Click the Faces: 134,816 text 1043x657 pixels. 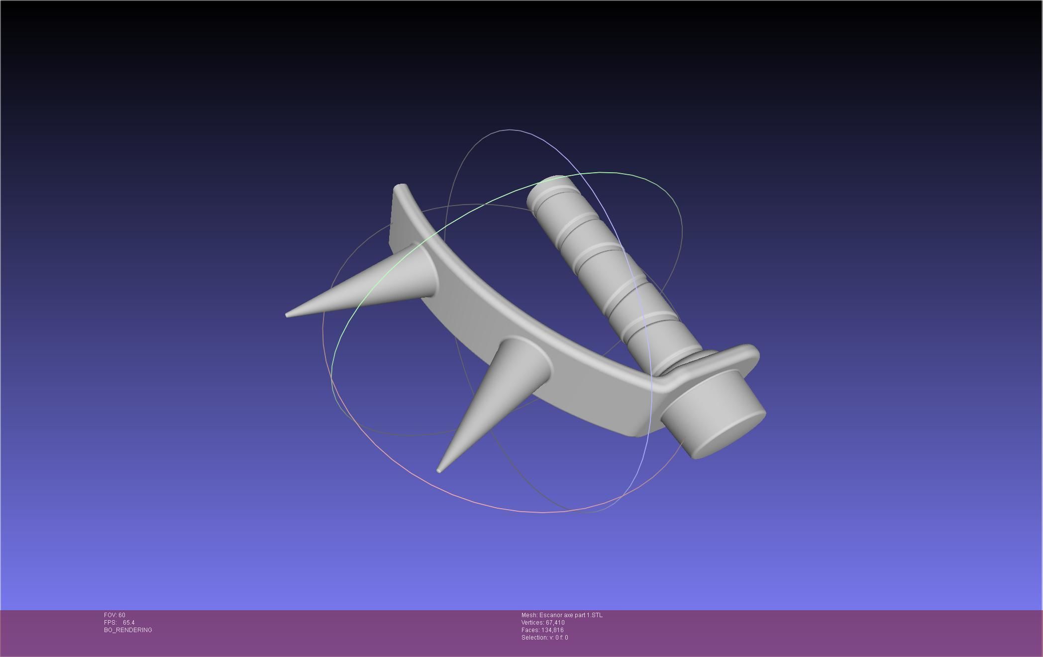click(x=542, y=630)
